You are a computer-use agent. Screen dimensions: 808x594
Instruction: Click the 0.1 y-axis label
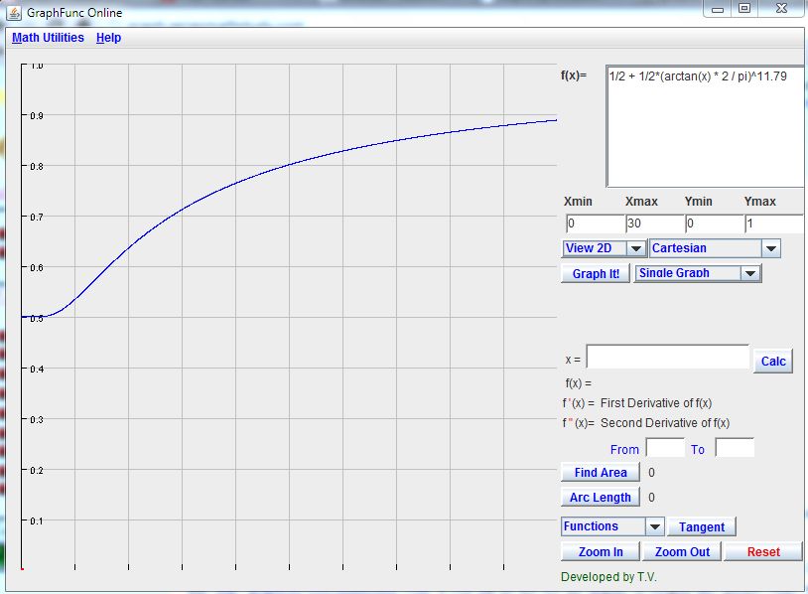pyautogui.click(x=37, y=521)
